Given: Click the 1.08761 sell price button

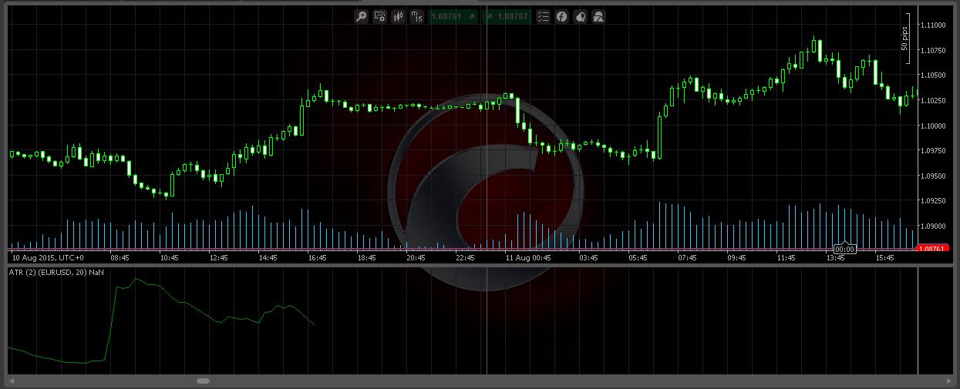Looking at the screenshot, I should (x=453, y=16).
